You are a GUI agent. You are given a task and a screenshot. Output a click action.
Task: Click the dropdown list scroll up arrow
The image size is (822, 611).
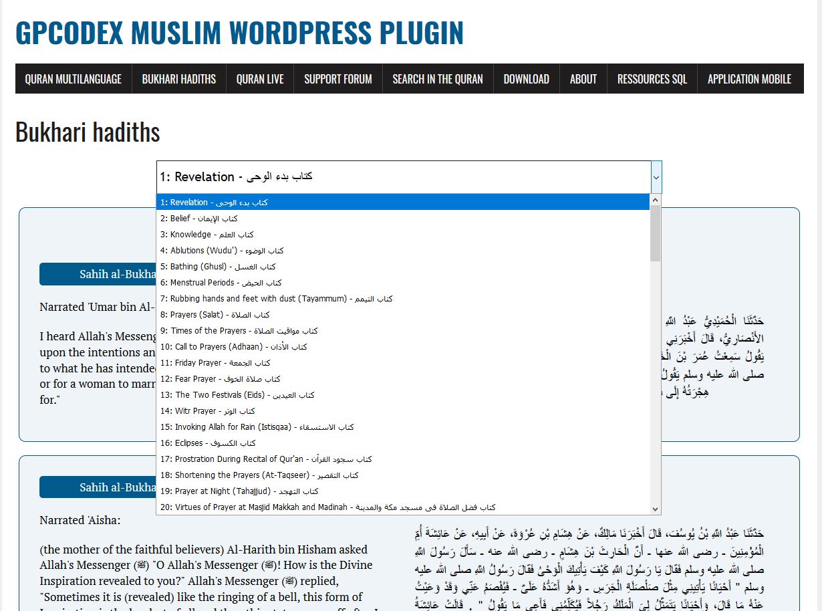656,200
